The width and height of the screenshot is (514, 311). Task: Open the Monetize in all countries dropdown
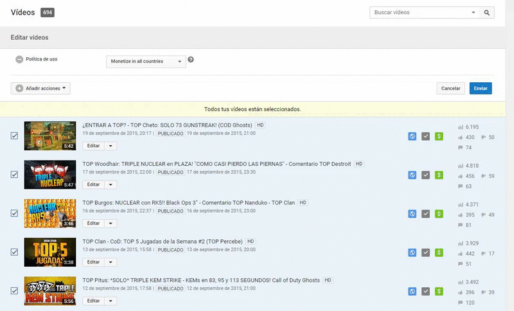(x=146, y=61)
